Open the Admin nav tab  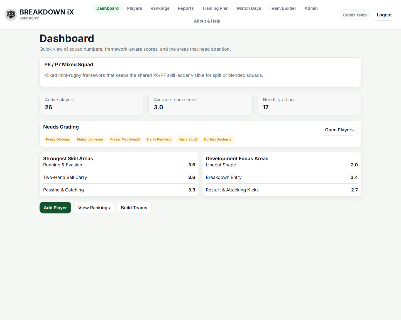311,8
